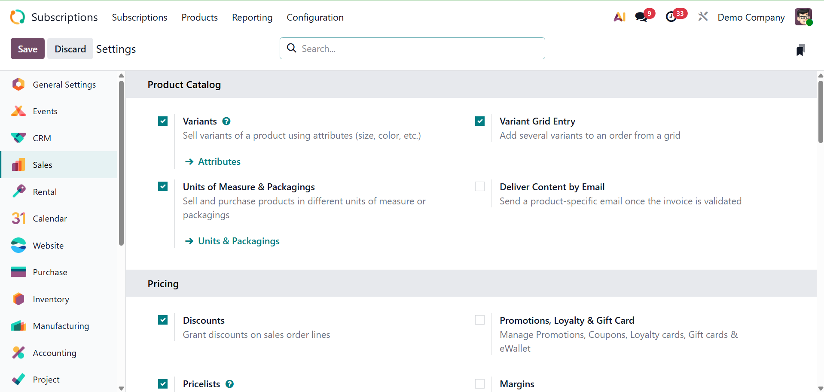
Task: Open the activities clock icon
Action: (x=671, y=17)
